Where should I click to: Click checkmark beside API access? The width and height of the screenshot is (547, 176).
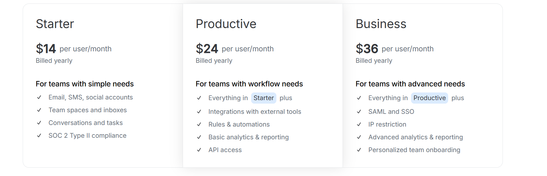[199, 150]
